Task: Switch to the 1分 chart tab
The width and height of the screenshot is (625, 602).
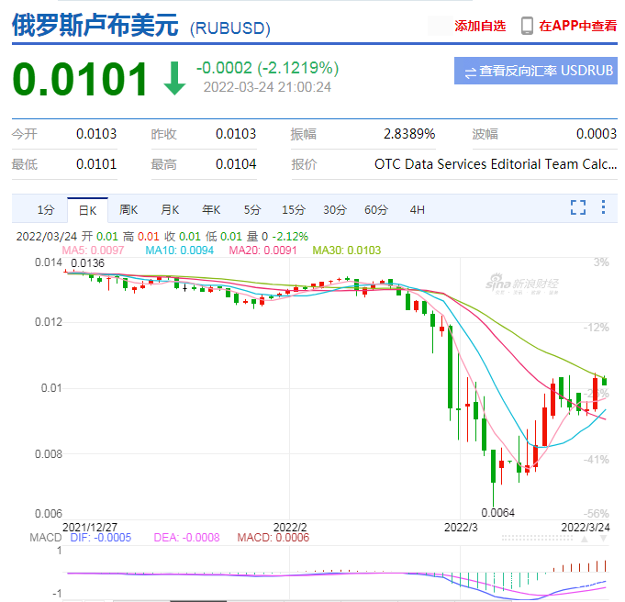Action: tap(46, 210)
